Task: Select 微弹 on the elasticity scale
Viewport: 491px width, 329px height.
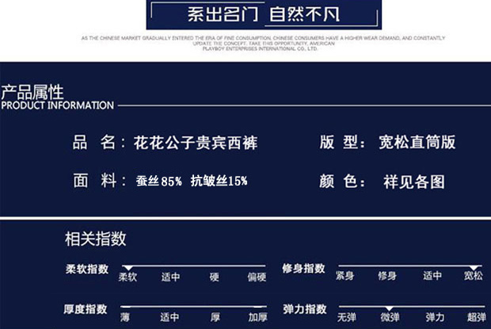Action: point(390,317)
